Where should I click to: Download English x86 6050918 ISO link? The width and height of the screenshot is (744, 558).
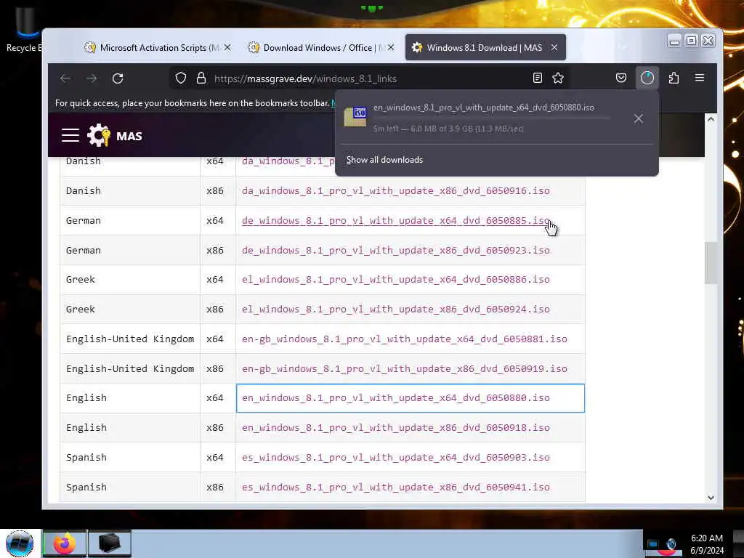click(396, 428)
